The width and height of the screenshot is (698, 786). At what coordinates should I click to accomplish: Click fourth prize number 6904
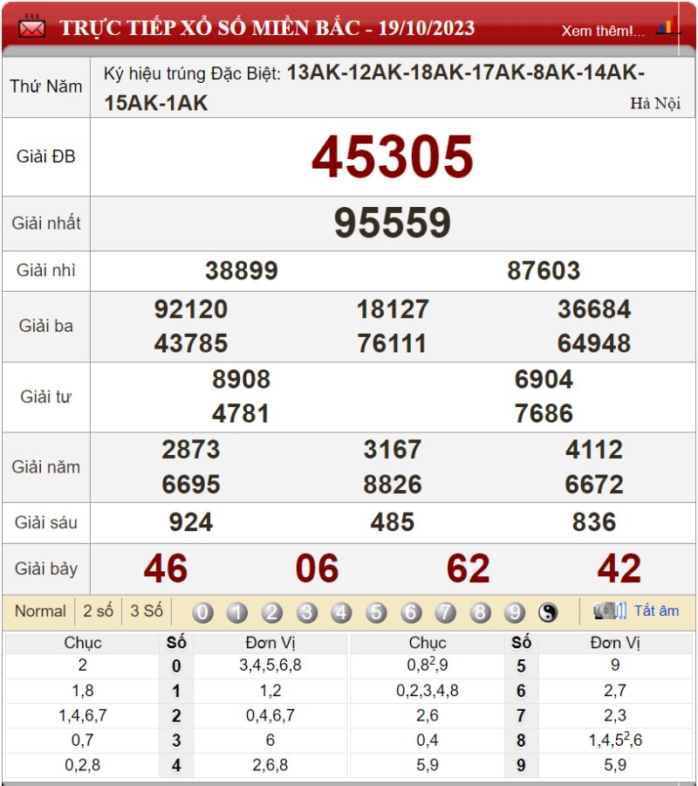coord(544,379)
